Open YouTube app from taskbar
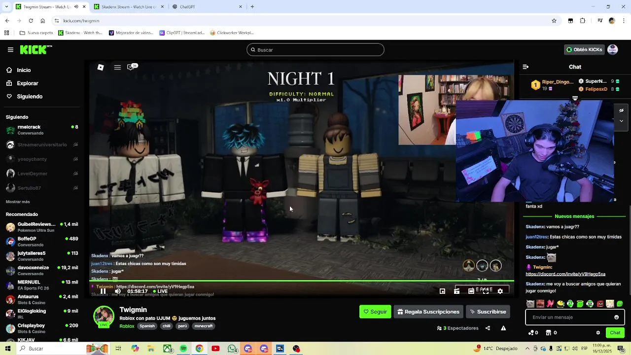 pyautogui.click(x=215, y=349)
